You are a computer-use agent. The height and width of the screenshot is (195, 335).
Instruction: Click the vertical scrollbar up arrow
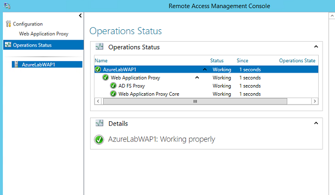(332, 16)
